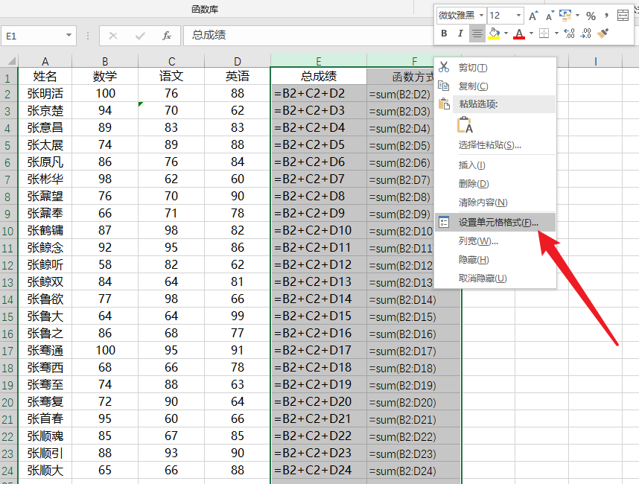Viewport: 639px width, 484px height.
Task: Toggle center alignment in mini toolbar
Action: pyautogui.click(x=476, y=34)
